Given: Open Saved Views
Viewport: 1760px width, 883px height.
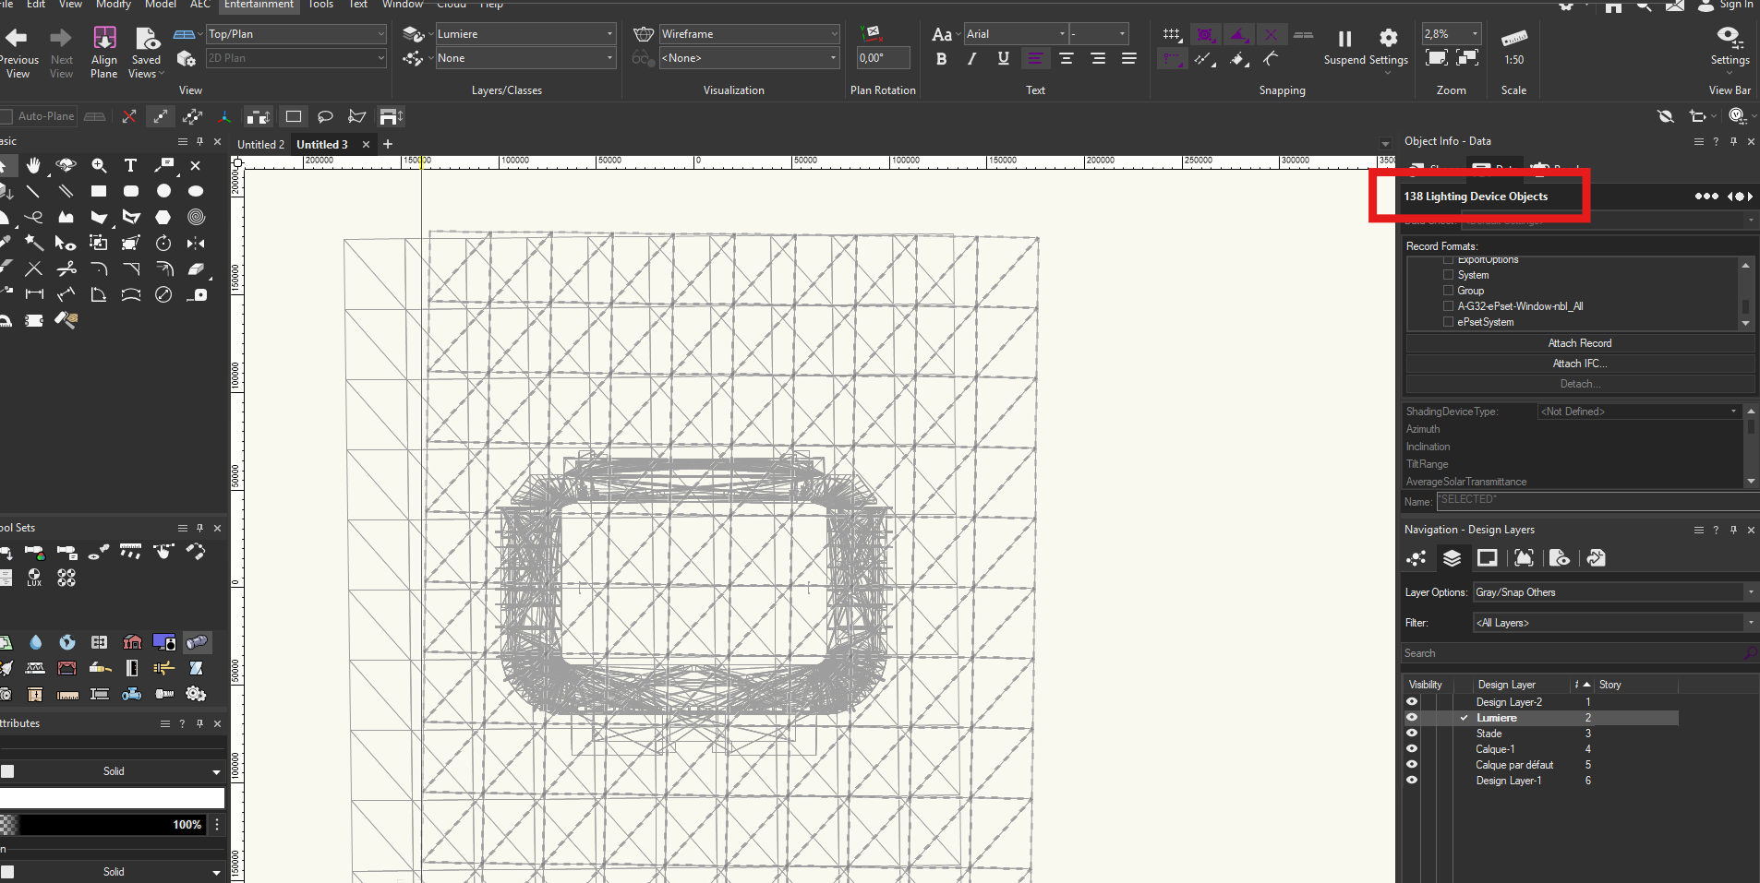Looking at the screenshot, I should [x=146, y=40].
